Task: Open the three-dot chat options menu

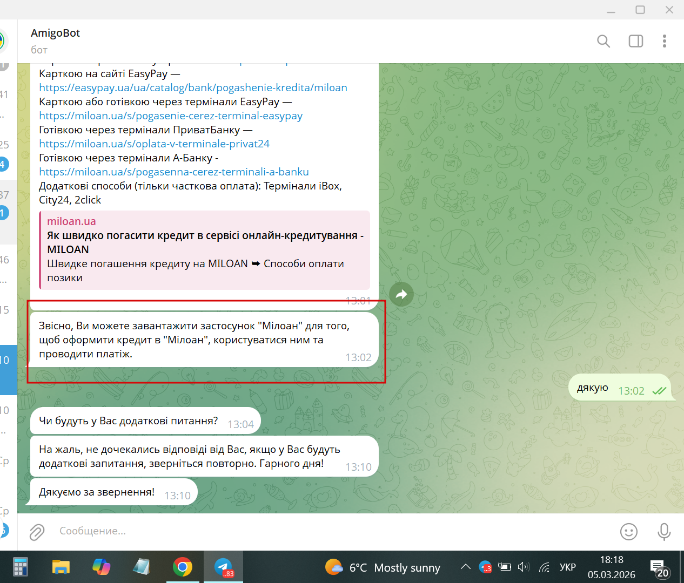Action: click(665, 41)
